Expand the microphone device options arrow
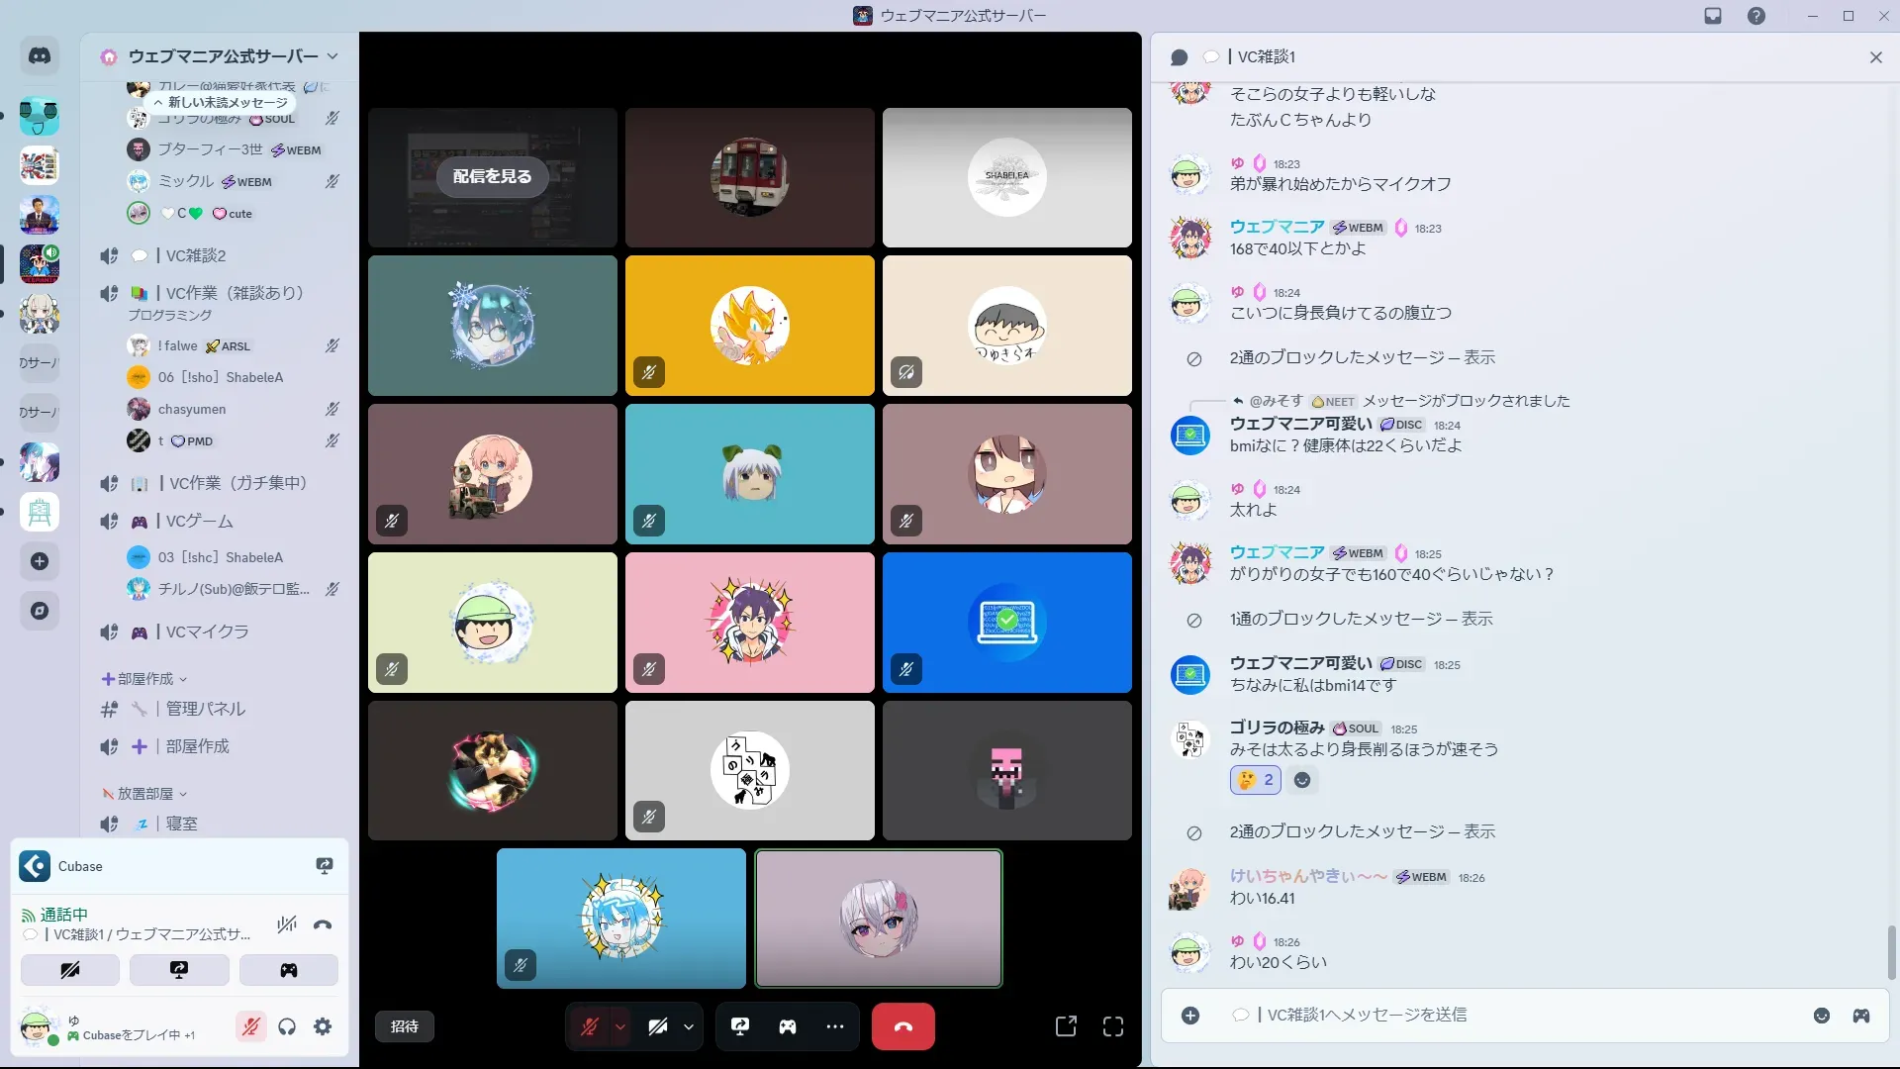1900x1069 pixels. click(x=620, y=1026)
